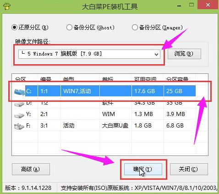Select 还原分区 (R) radio option

pos(30,28)
